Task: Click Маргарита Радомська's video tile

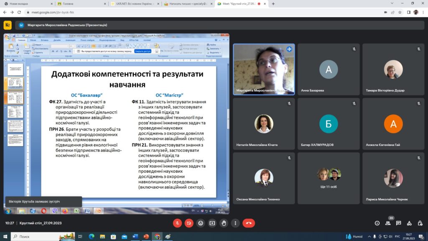Action: tap(264, 69)
